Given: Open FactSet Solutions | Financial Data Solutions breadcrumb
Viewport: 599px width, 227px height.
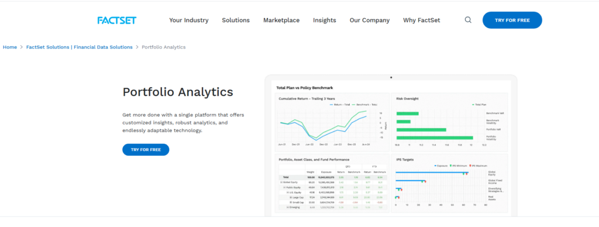Looking at the screenshot, I should [x=79, y=47].
